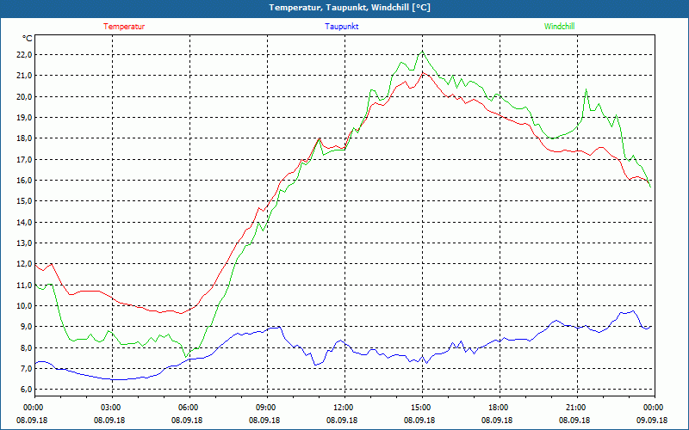
Task: Click the 7,0 y-axis value
Action: coord(26,369)
